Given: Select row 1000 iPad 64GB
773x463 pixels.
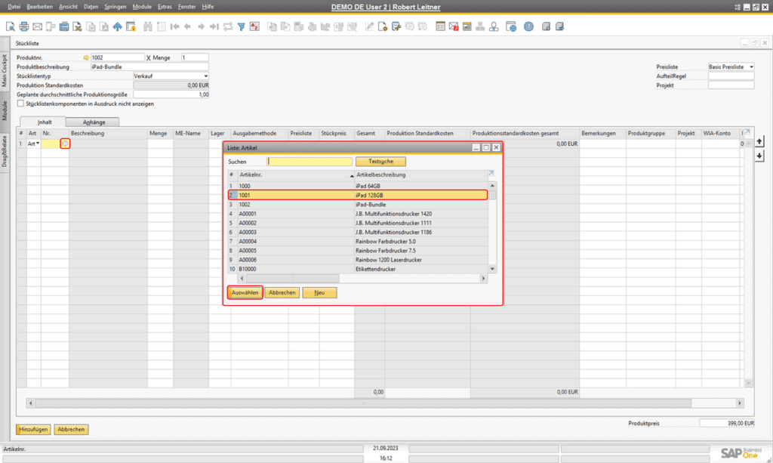Looking at the screenshot, I should 358,186.
